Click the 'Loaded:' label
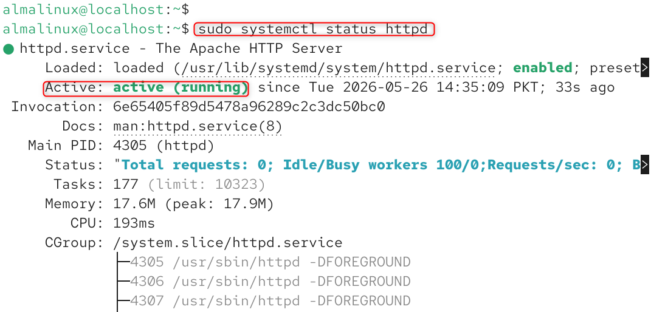 [75, 68]
